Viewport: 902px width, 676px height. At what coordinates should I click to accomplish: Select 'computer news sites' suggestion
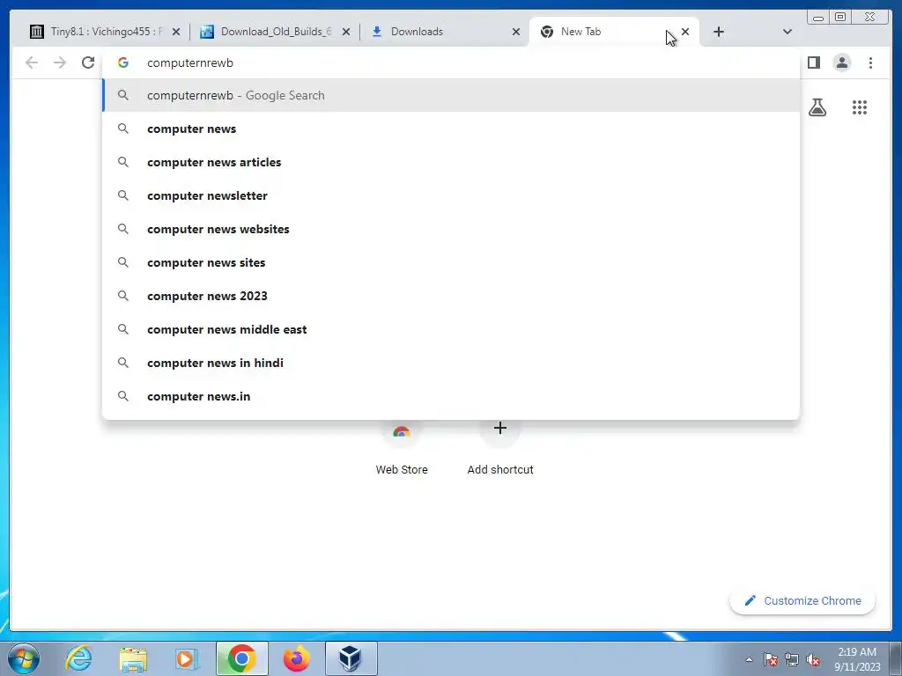click(x=451, y=262)
